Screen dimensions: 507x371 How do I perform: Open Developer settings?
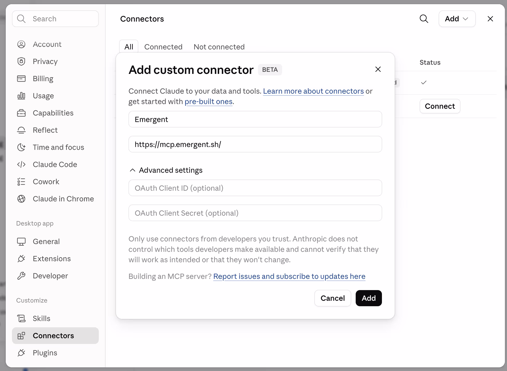coord(55,276)
